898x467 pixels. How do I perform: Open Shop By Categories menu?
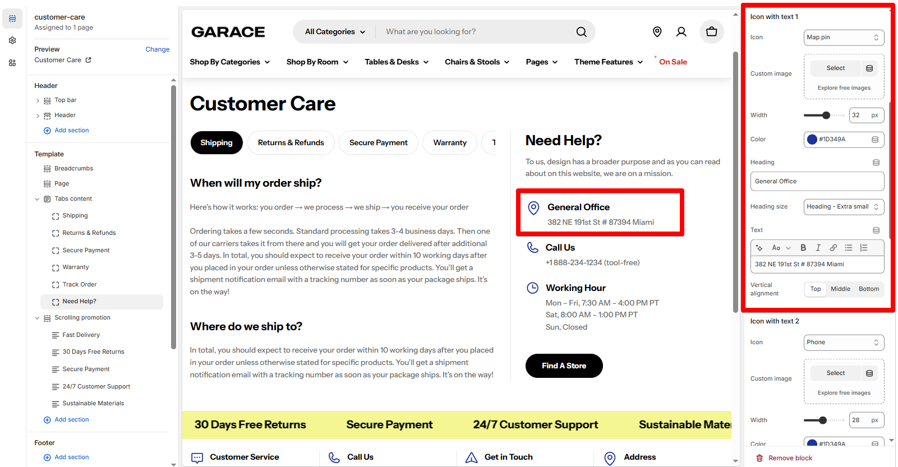click(x=230, y=62)
